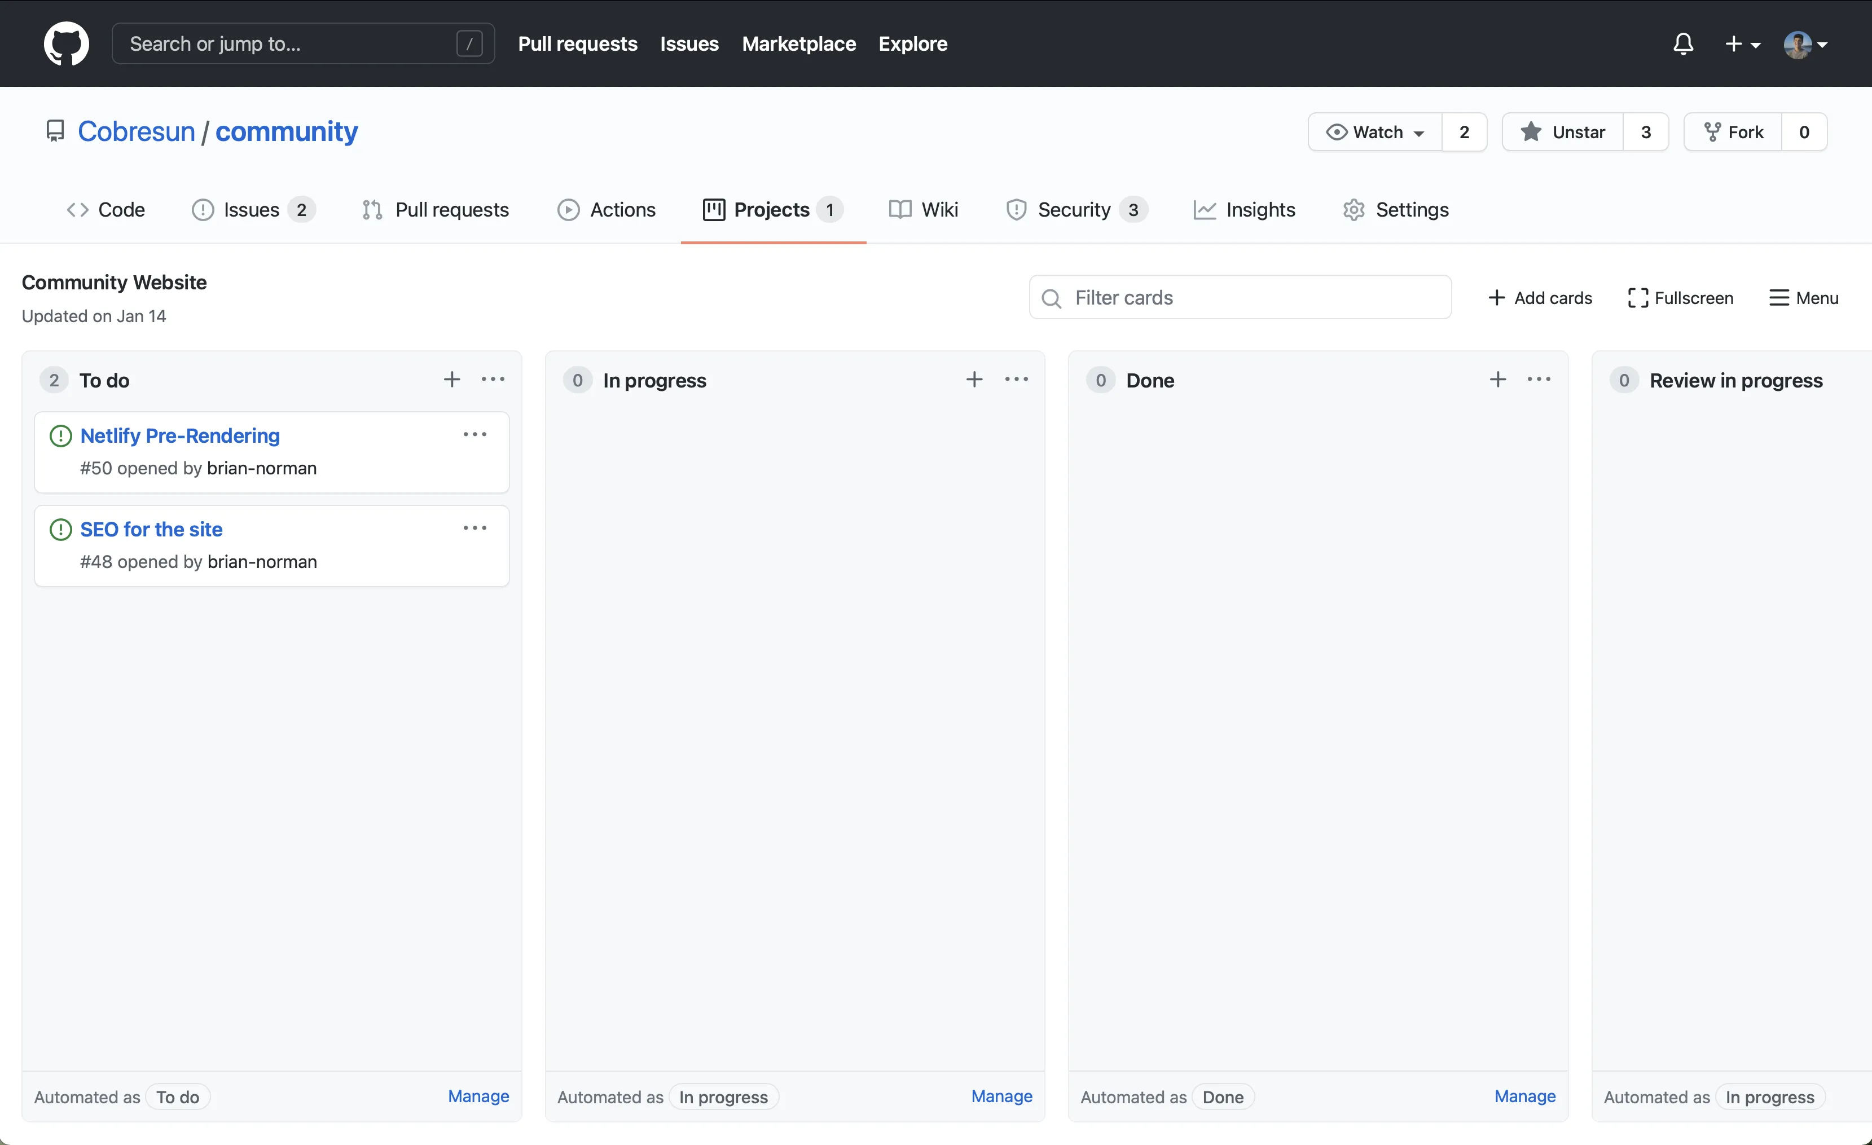The width and height of the screenshot is (1872, 1145).
Task: Add a card to the Done column
Action: point(1497,379)
